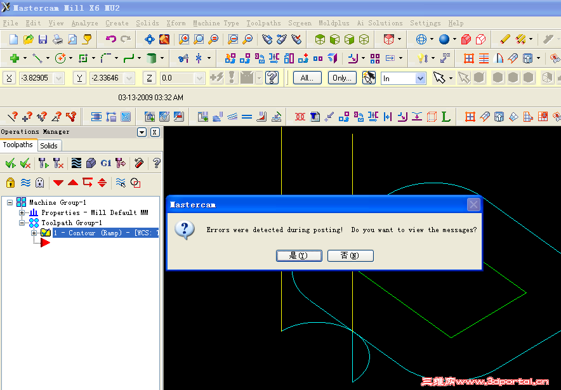Click the New file icon

(x=13, y=39)
